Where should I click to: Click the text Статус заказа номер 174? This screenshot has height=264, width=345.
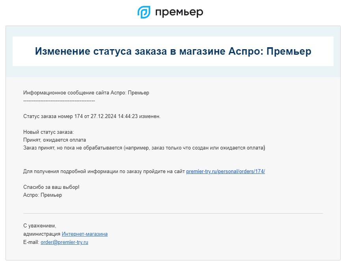click(53, 116)
